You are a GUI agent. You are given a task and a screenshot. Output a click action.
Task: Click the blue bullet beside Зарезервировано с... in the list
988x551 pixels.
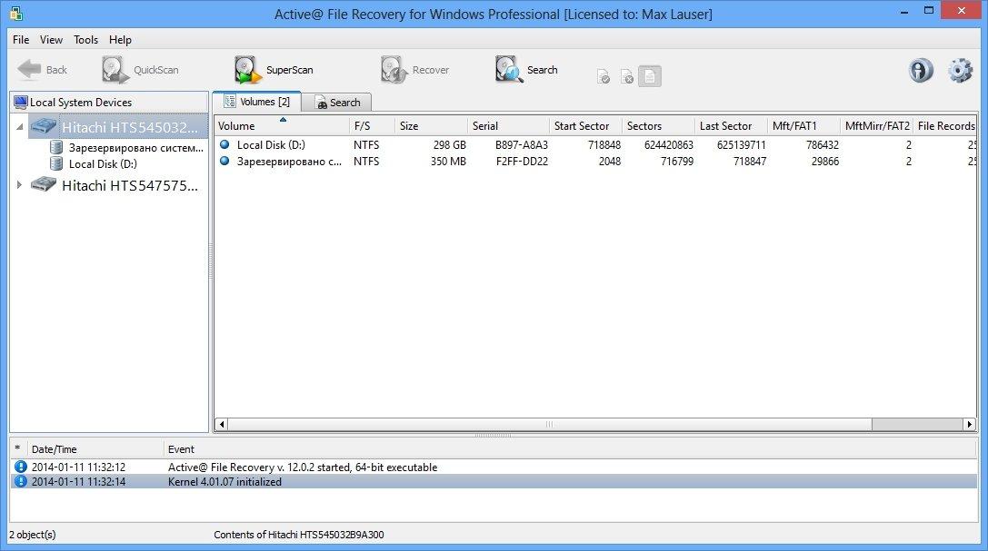[x=225, y=161]
